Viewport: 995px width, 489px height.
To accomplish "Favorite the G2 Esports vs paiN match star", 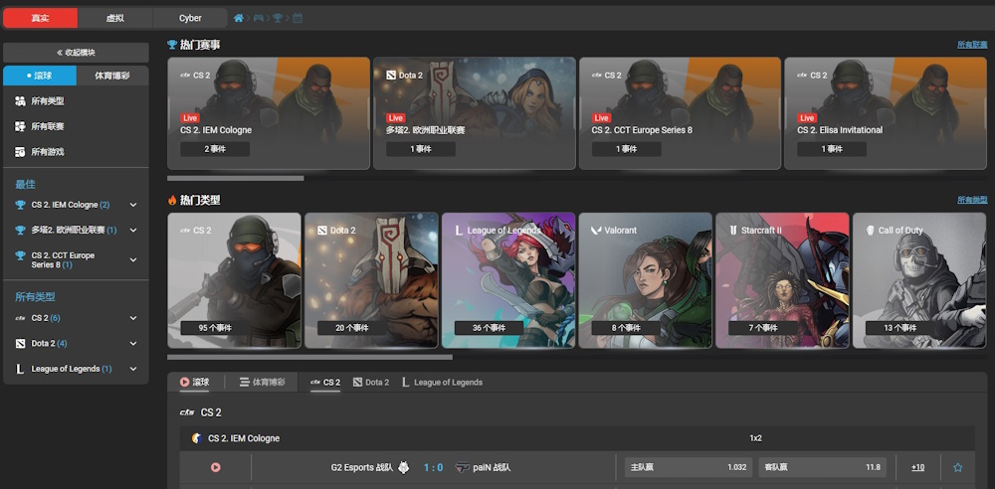I will point(958,467).
